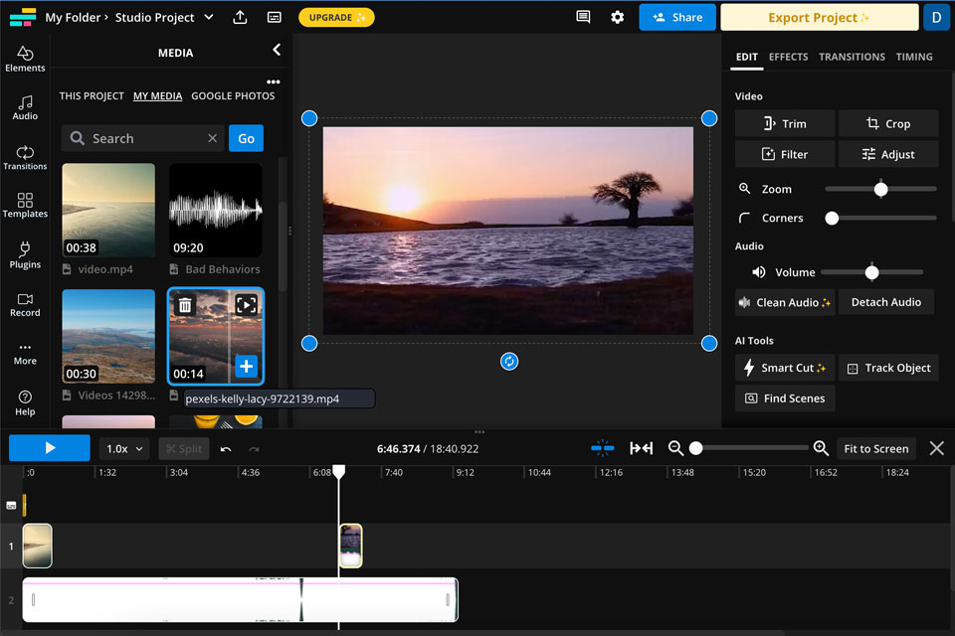The width and height of the screenshot is (955, 636).
Task: Click the Adjust button
Action: tap(888, 154)
